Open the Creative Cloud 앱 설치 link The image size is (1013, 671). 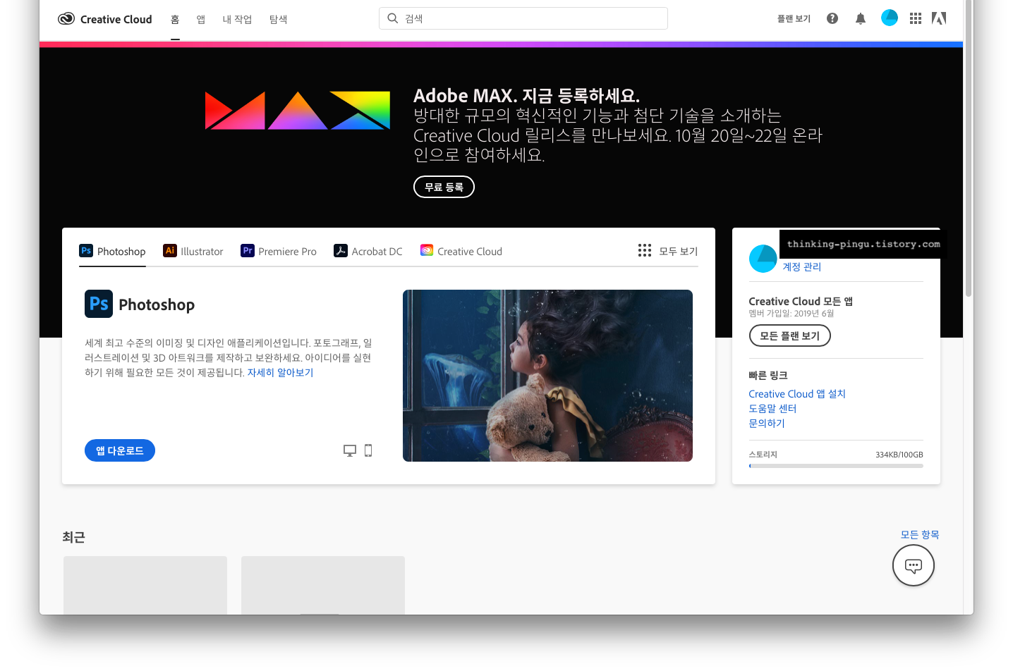[797, 394]
